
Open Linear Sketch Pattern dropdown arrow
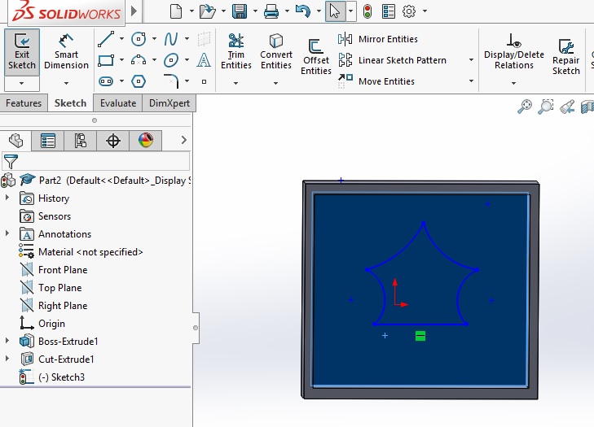[471, 60]
